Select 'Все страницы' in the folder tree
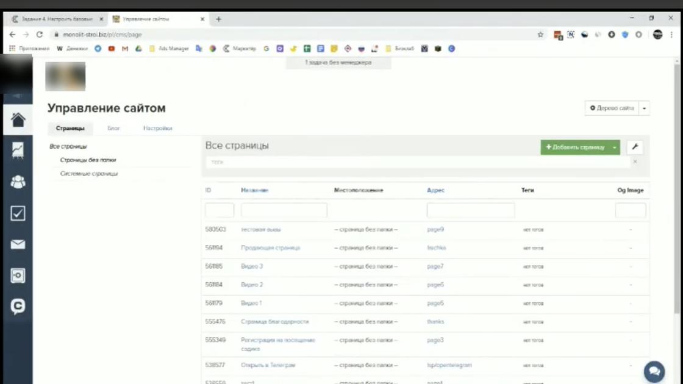683x384 pixels. (68, 146)
